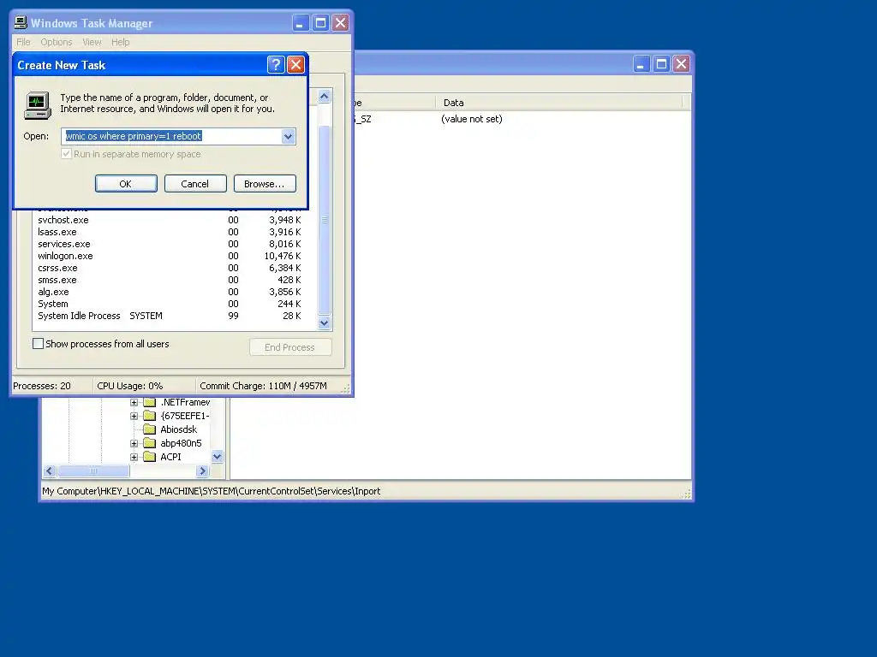Click registry tree scroll right arrow
Image resolution: width=877 pixels, height=657 pixels.
point(202,471)
